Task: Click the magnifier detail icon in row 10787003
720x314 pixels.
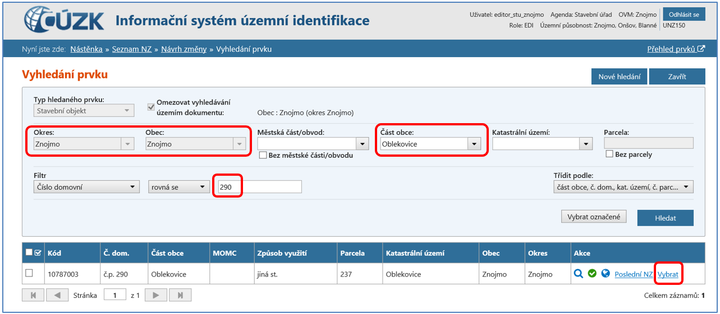Action: [578, 274]
